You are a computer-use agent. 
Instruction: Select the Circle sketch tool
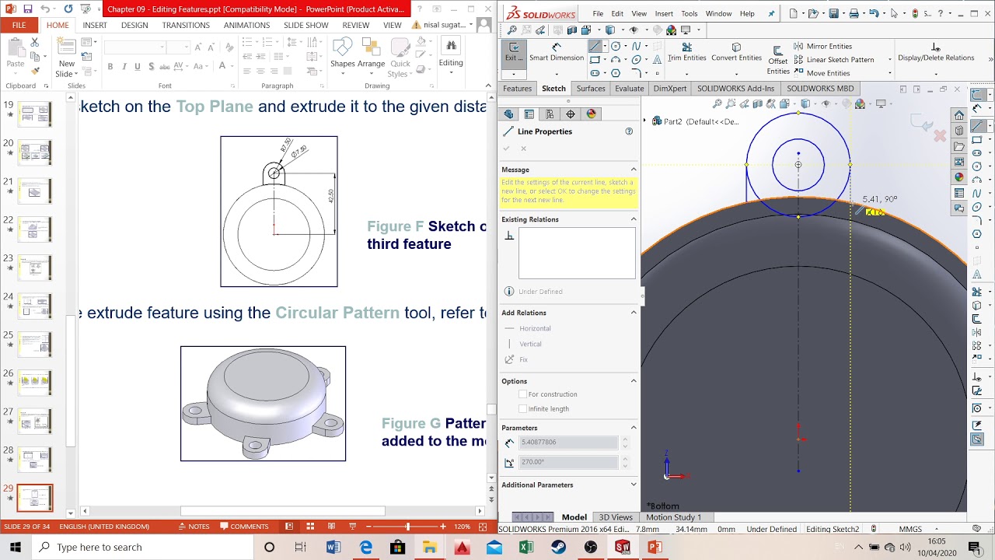[x=616, y=47]
